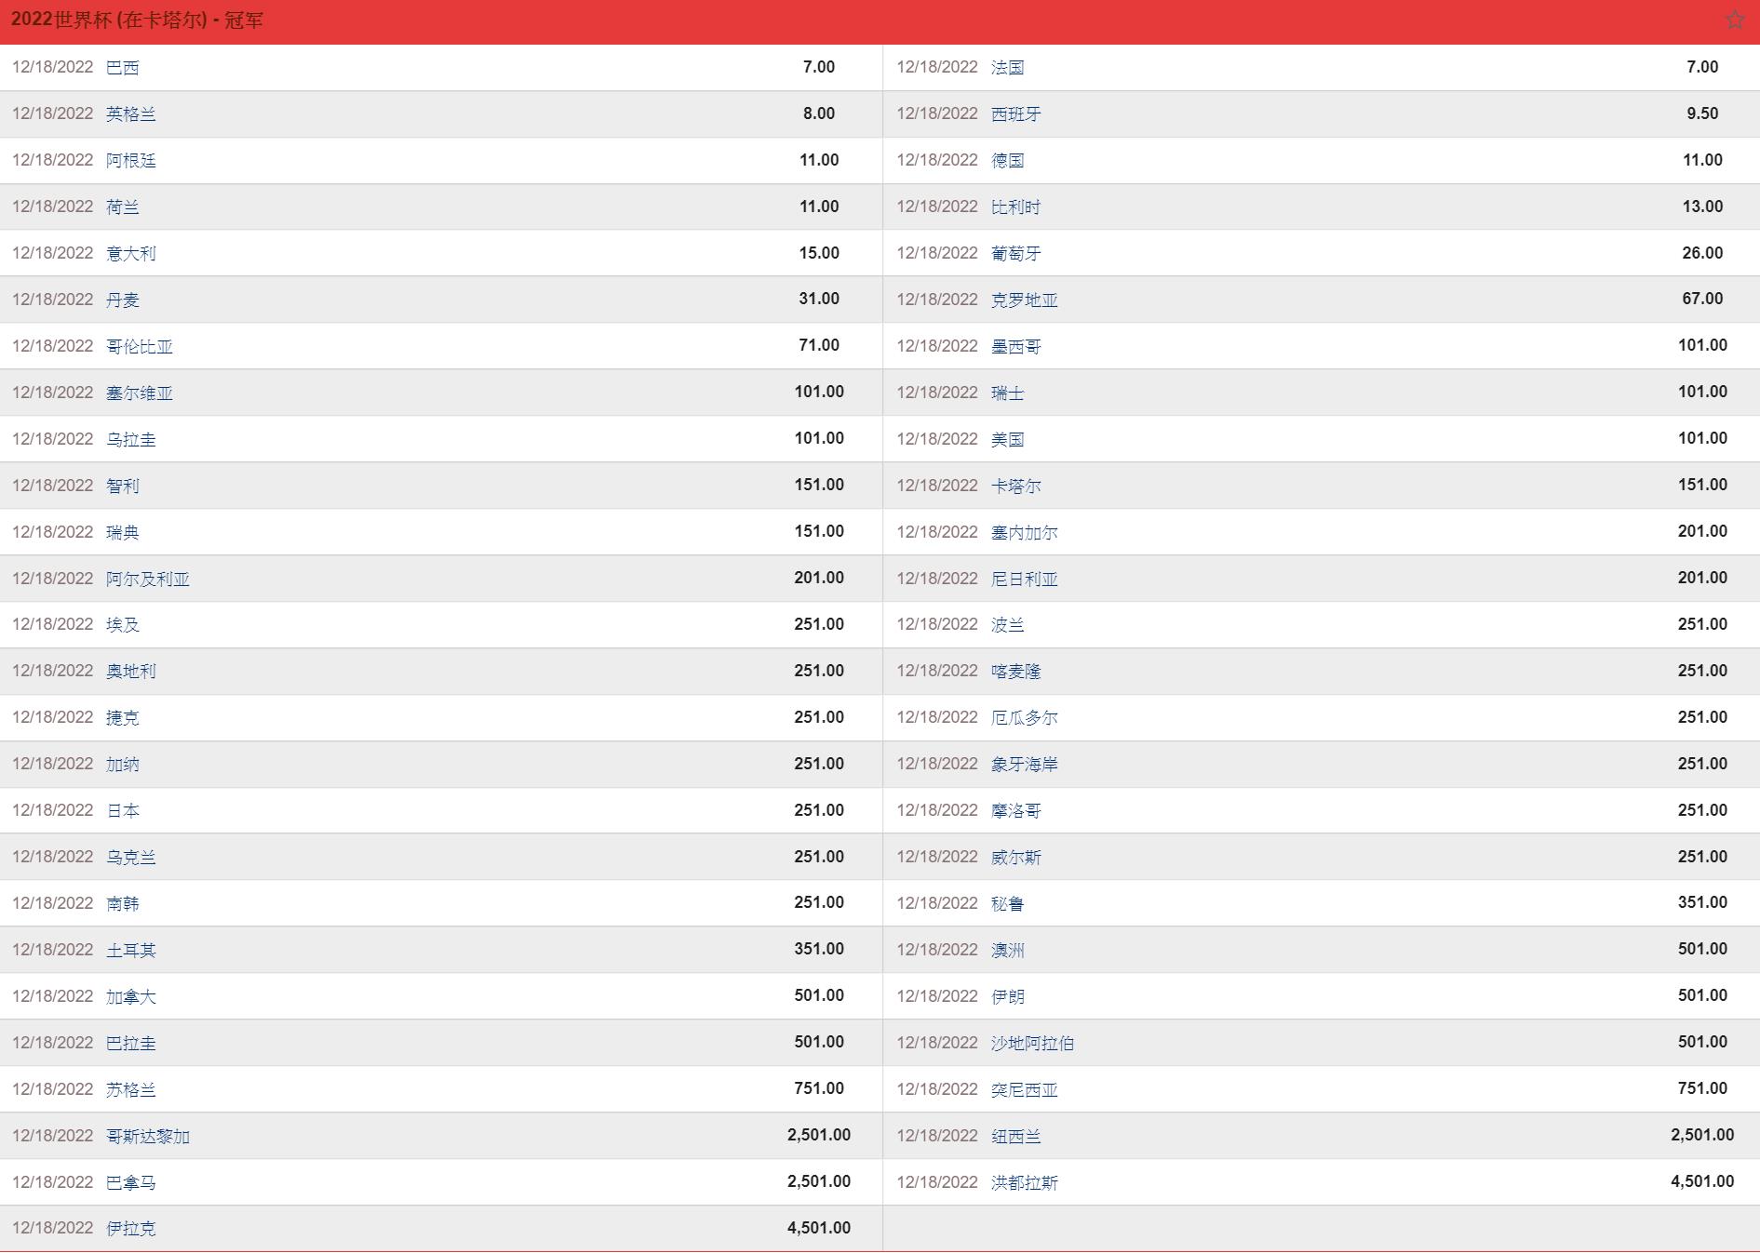Viewport: 1760px width, 1253px height.
Task: Select 法国 odds 7.00
Action: (x=1702, y=67)
